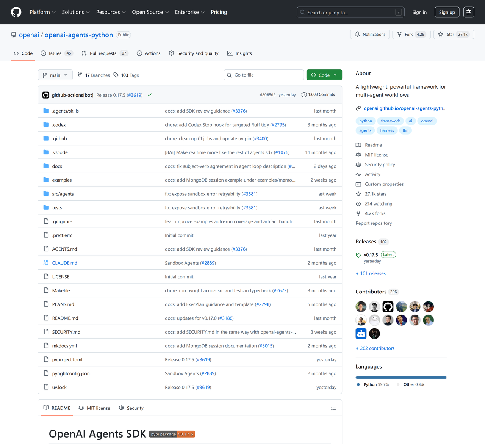Switch to Security README tab
The image size is (485, 444).
click(x=131, y=408)
